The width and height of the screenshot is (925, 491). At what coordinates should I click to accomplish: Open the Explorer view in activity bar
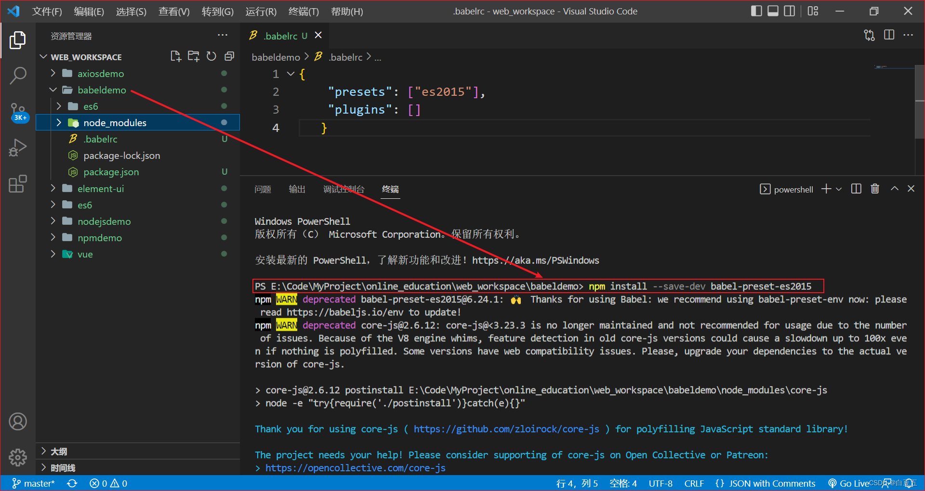coord(18,40)
